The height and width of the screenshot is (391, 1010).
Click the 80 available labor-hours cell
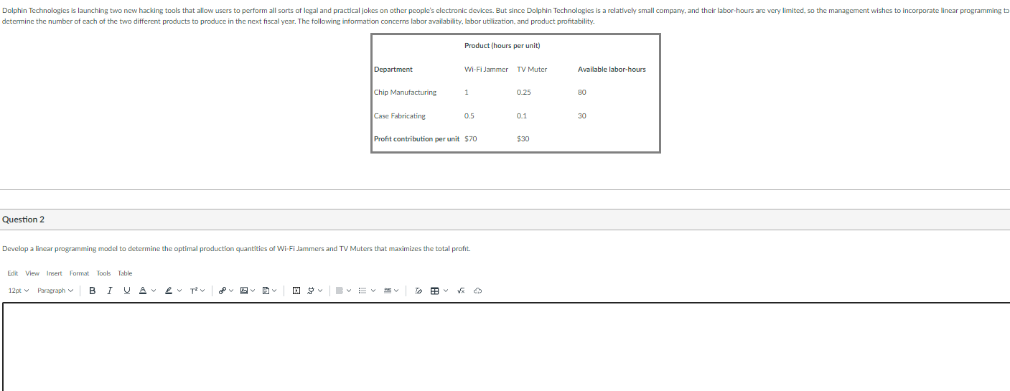pyautogui.click(x=581, y=93)
